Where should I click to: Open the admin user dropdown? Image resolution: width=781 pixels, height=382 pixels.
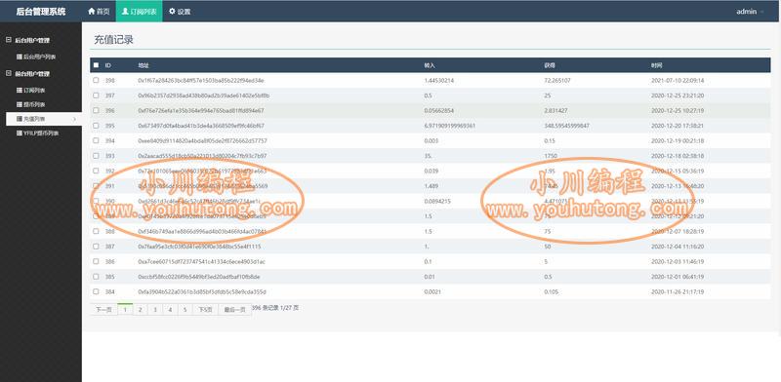[x=749, y=11]
